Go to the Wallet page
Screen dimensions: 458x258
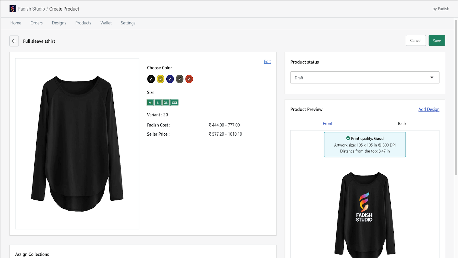106,23
